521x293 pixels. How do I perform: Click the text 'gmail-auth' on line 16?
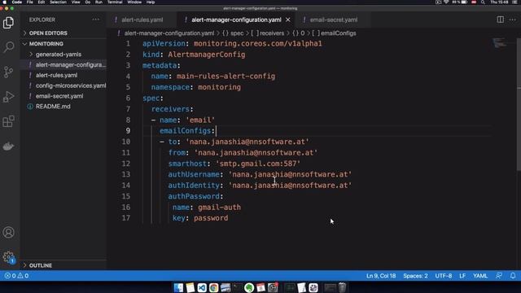point(219,208)
